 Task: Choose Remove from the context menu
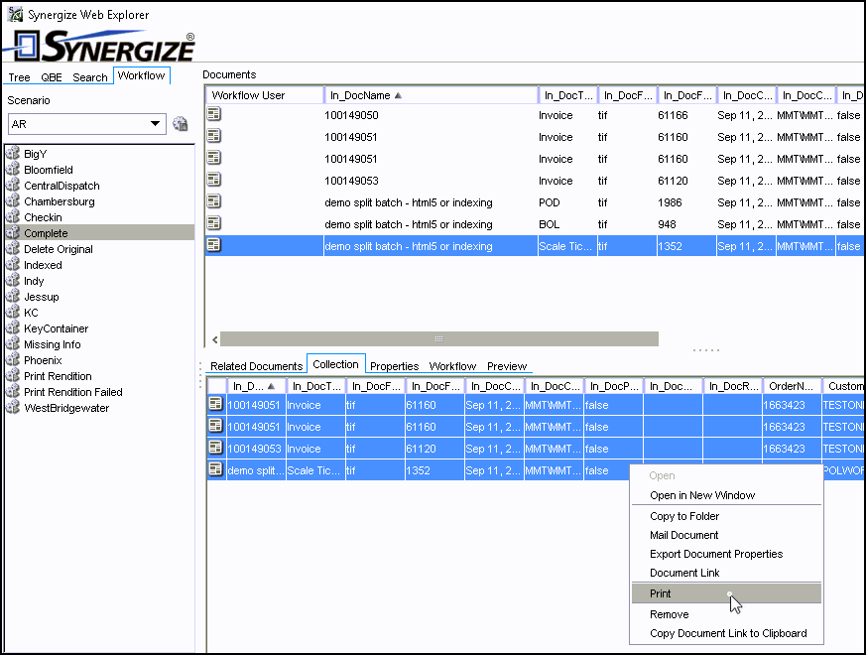pos(726,614)
